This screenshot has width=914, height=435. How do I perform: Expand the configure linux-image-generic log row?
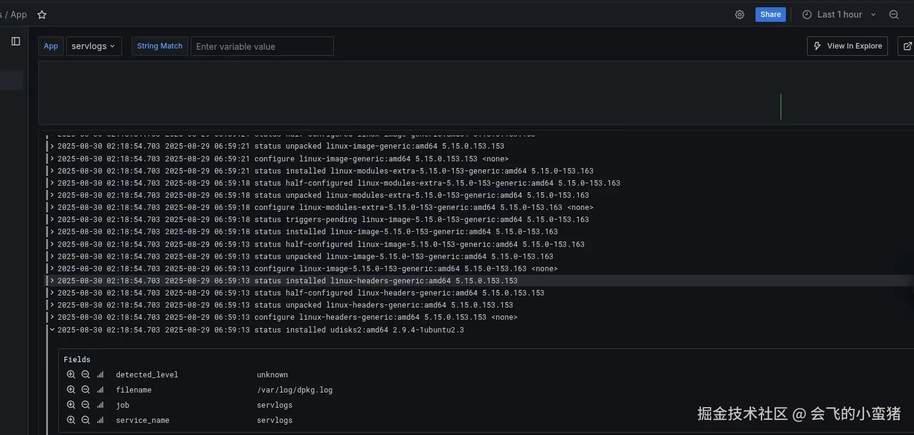point(52,158)
